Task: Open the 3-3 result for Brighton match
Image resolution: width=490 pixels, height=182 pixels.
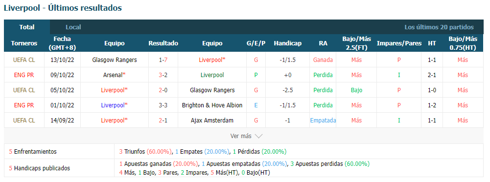Action: click(x=163, y=105)
